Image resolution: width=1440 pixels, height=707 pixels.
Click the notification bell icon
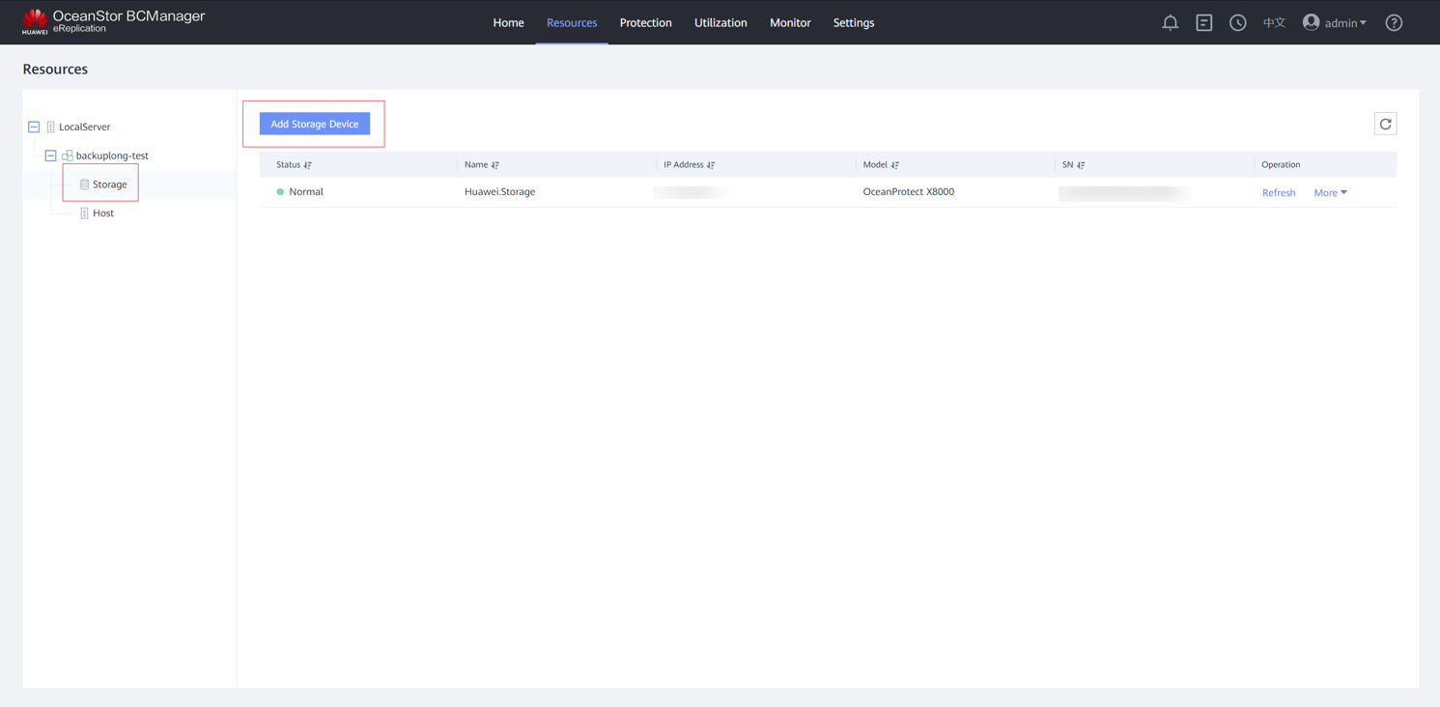tap(1170, 22)
